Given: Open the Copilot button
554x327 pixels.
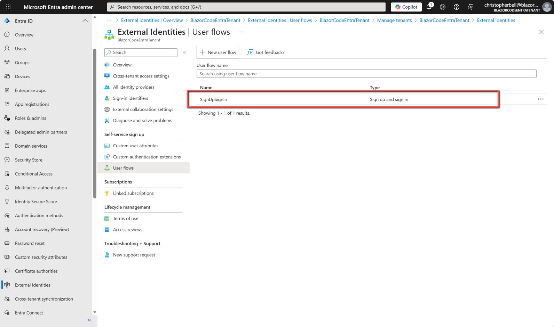Looking at the screenshot, I should click(406, 7).
